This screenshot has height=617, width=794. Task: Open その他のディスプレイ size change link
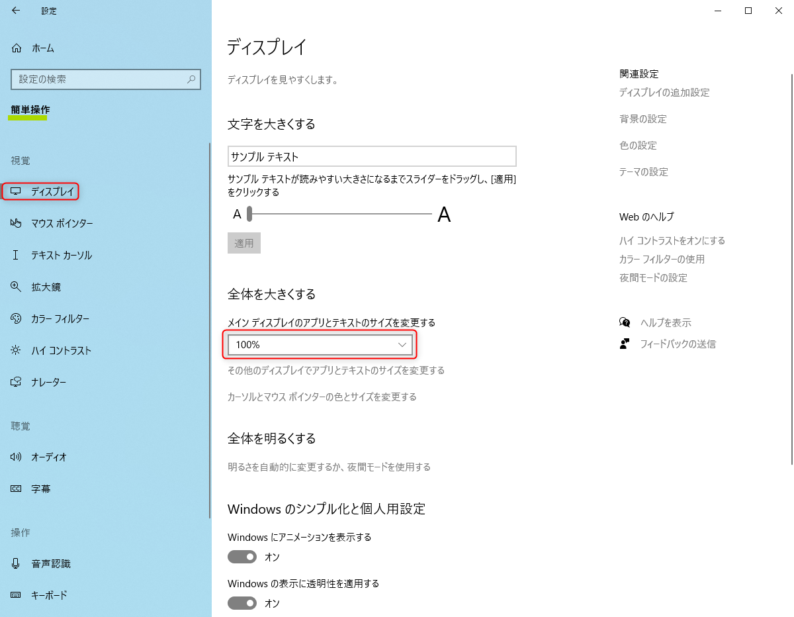coord(336,371)
